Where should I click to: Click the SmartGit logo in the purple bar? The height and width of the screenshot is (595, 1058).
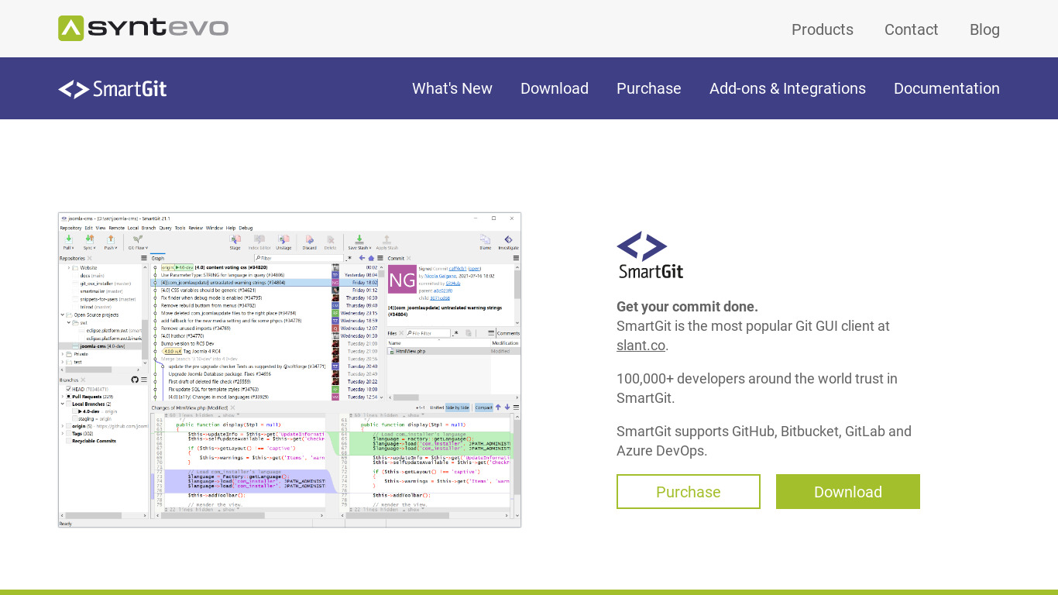[x=112, y=89]
